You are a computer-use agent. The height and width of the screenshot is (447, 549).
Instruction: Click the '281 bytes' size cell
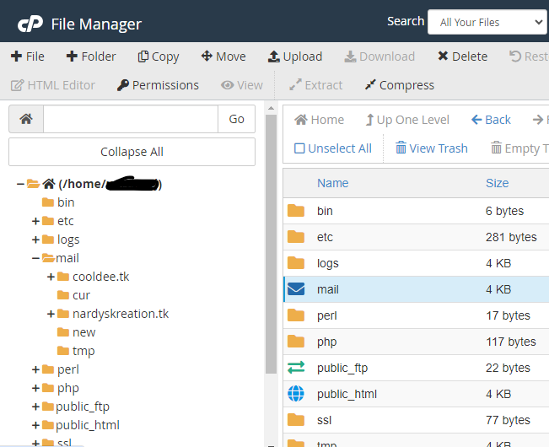(511, 237)
